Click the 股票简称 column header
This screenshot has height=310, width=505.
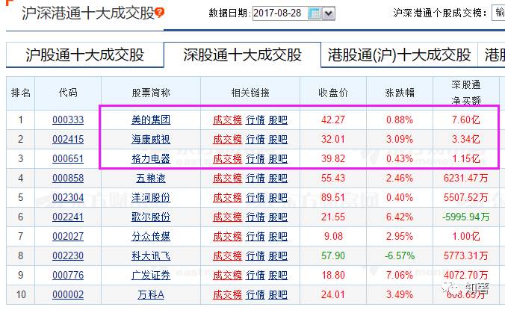coord(151,93)
